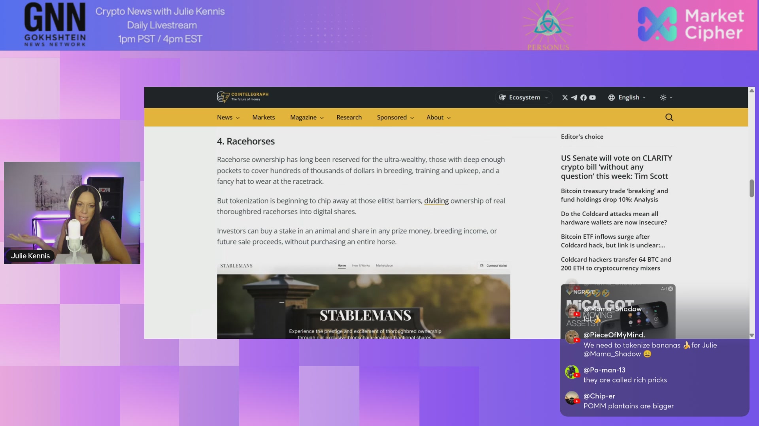Expand the News menu dropdown
The image size is (759, 426).
228,118
